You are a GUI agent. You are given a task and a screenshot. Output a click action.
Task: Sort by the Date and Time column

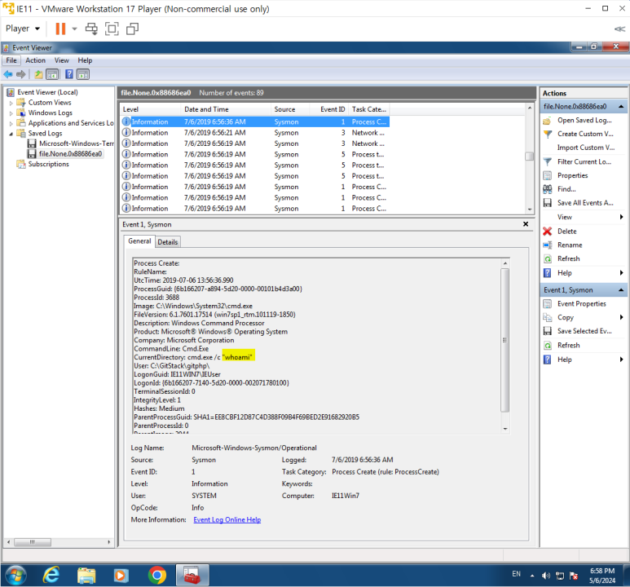(x=227, y=109)
